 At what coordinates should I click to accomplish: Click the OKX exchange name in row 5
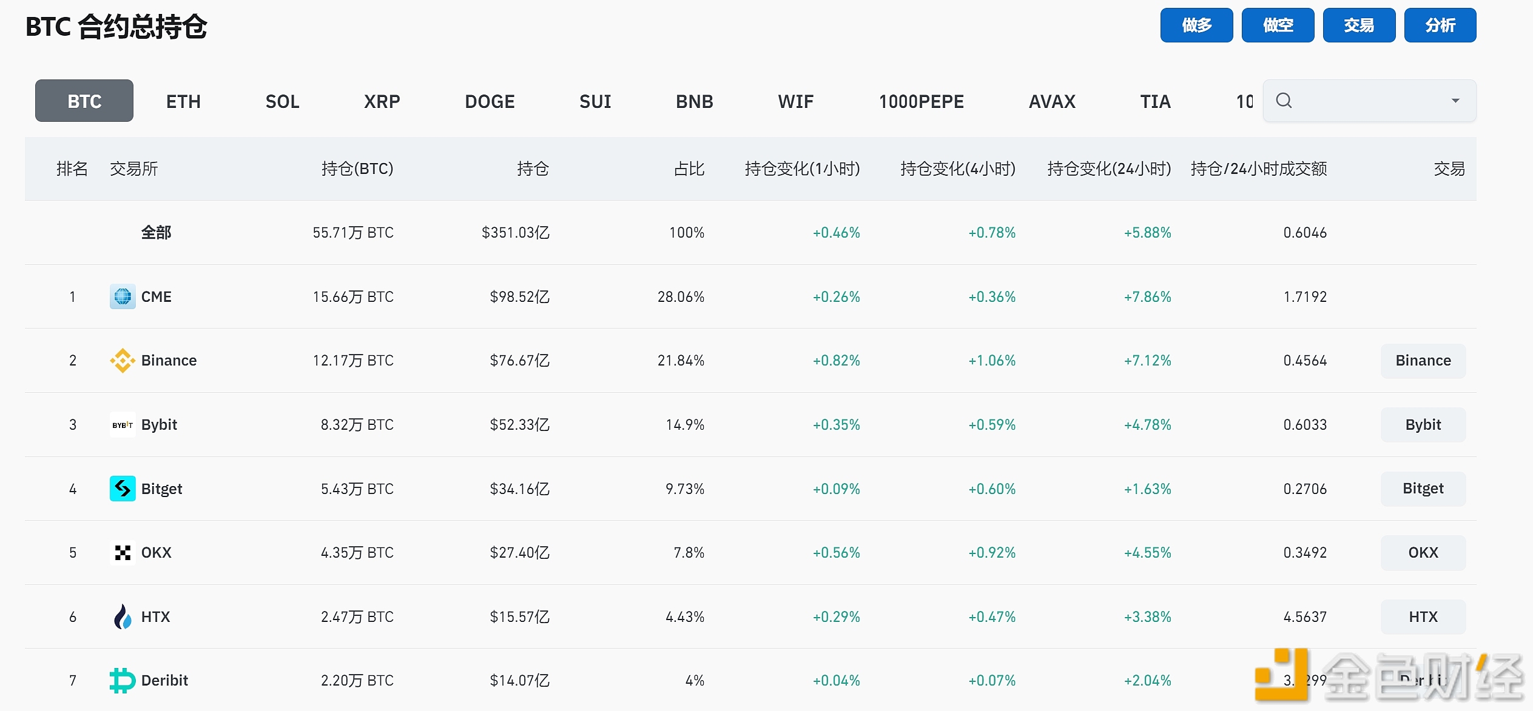pyautogui.click(x=157, y=553)
